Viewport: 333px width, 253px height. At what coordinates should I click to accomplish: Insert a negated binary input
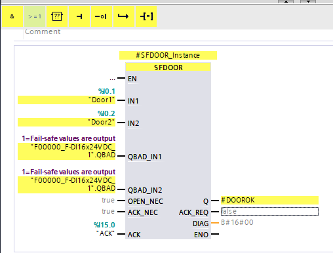point(102,16)
